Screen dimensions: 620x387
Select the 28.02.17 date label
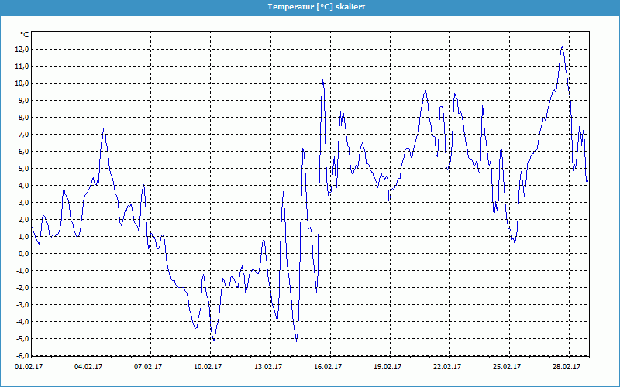coord(567,367)
